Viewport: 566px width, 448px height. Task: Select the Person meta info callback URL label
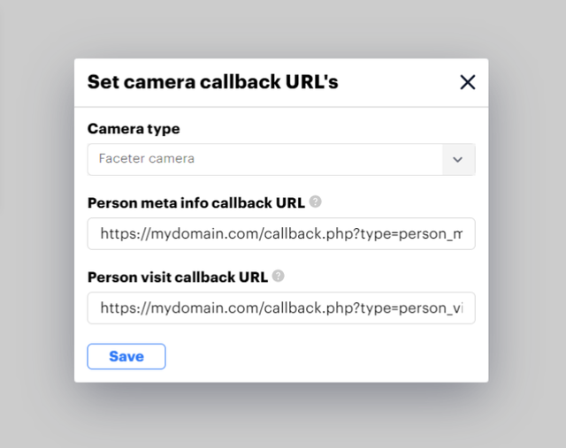pyautogui.click(x=196, y=203)
